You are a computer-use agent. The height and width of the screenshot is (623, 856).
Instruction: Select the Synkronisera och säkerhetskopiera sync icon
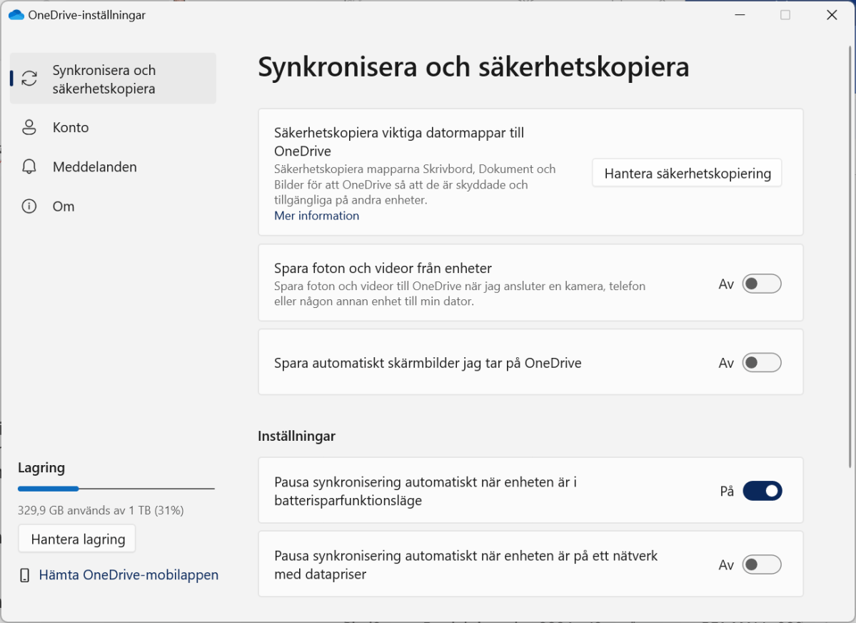click(29, 79)
